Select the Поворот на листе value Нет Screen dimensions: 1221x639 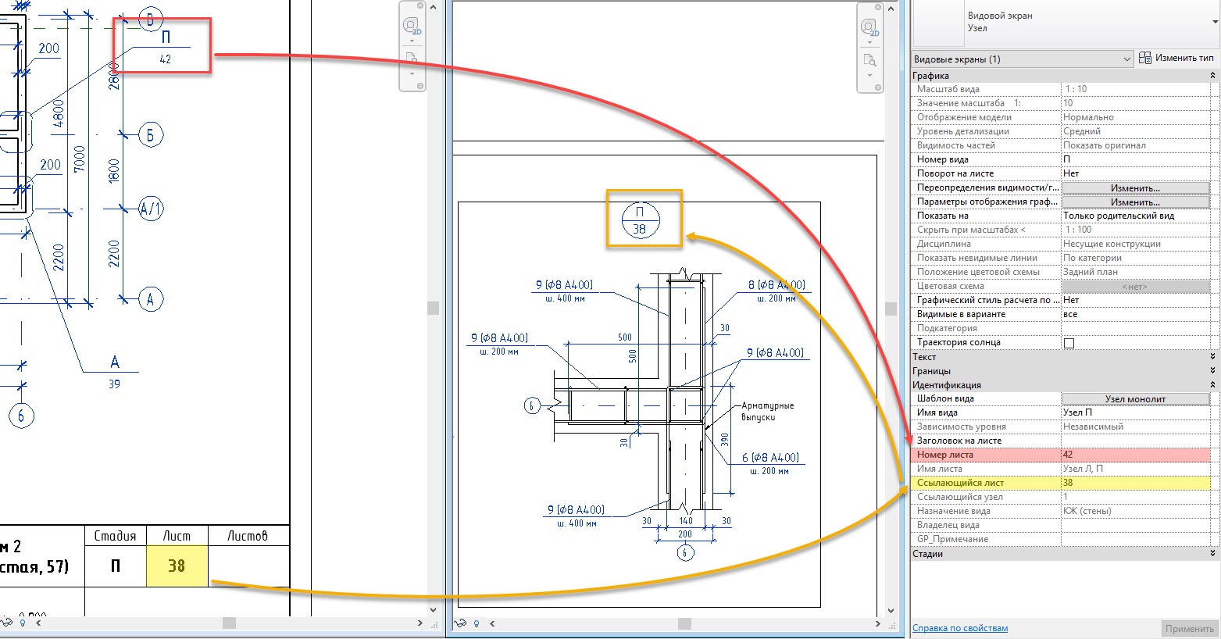(1135, 173)
